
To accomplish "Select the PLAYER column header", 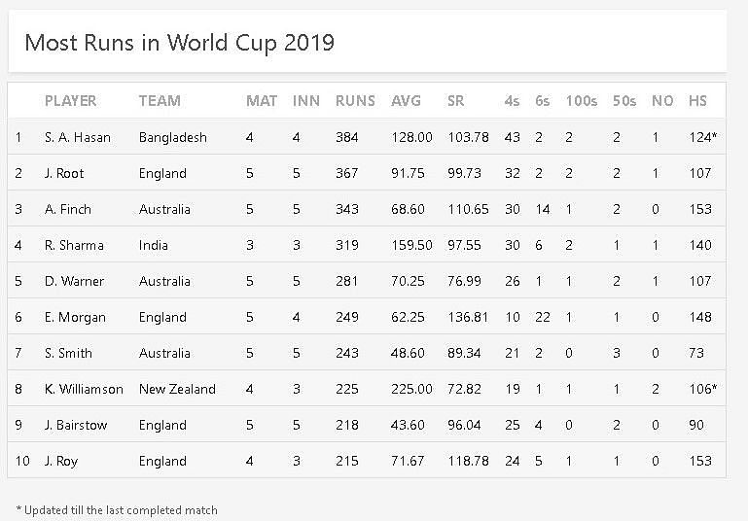I will pyautogui.click(x=71, y=101).
